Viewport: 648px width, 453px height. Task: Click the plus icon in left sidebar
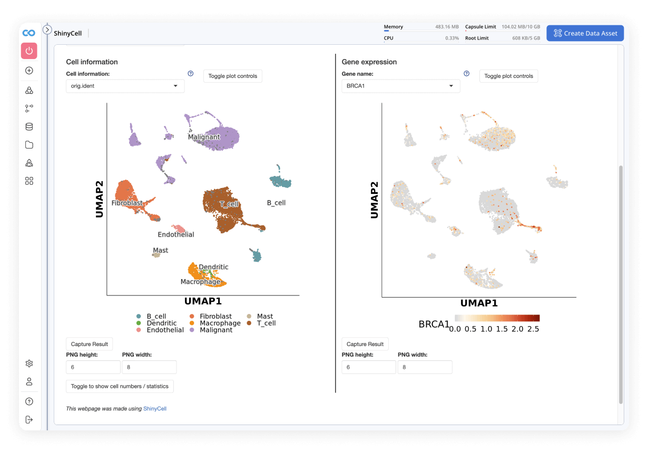[x=29, y=71]
